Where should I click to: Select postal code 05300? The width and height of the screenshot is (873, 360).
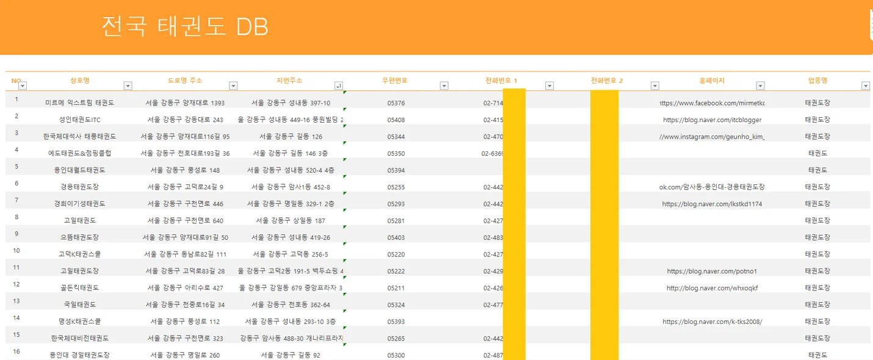pos(396,355)
